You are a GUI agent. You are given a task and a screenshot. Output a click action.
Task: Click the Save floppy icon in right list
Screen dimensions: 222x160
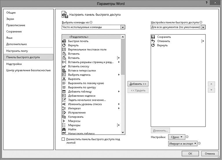pos(153,37)
